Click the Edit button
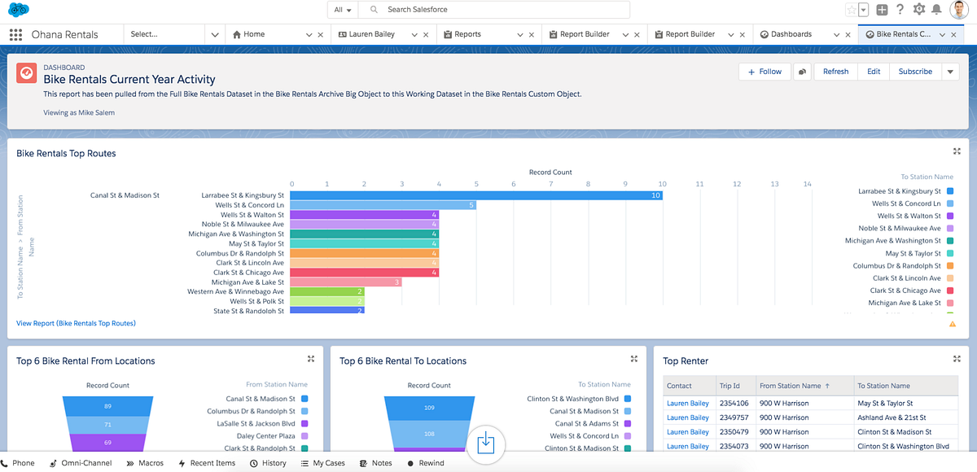The width and height of the screenshot is (977, 472). click(x=874, y=72)
